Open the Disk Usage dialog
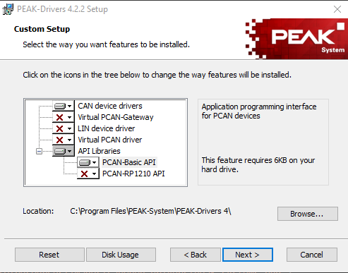 point(121,255)
